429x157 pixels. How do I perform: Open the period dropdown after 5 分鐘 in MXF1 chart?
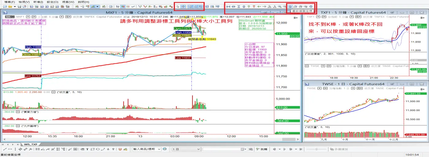click(x=62, y=17)
